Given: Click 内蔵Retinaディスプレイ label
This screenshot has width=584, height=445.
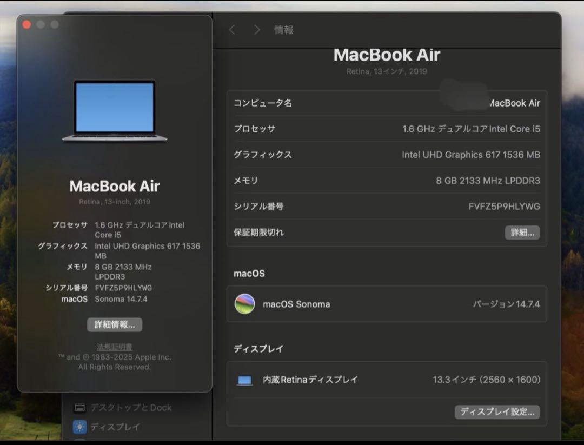Looking at the screenshot, I should tap(310, 380).
